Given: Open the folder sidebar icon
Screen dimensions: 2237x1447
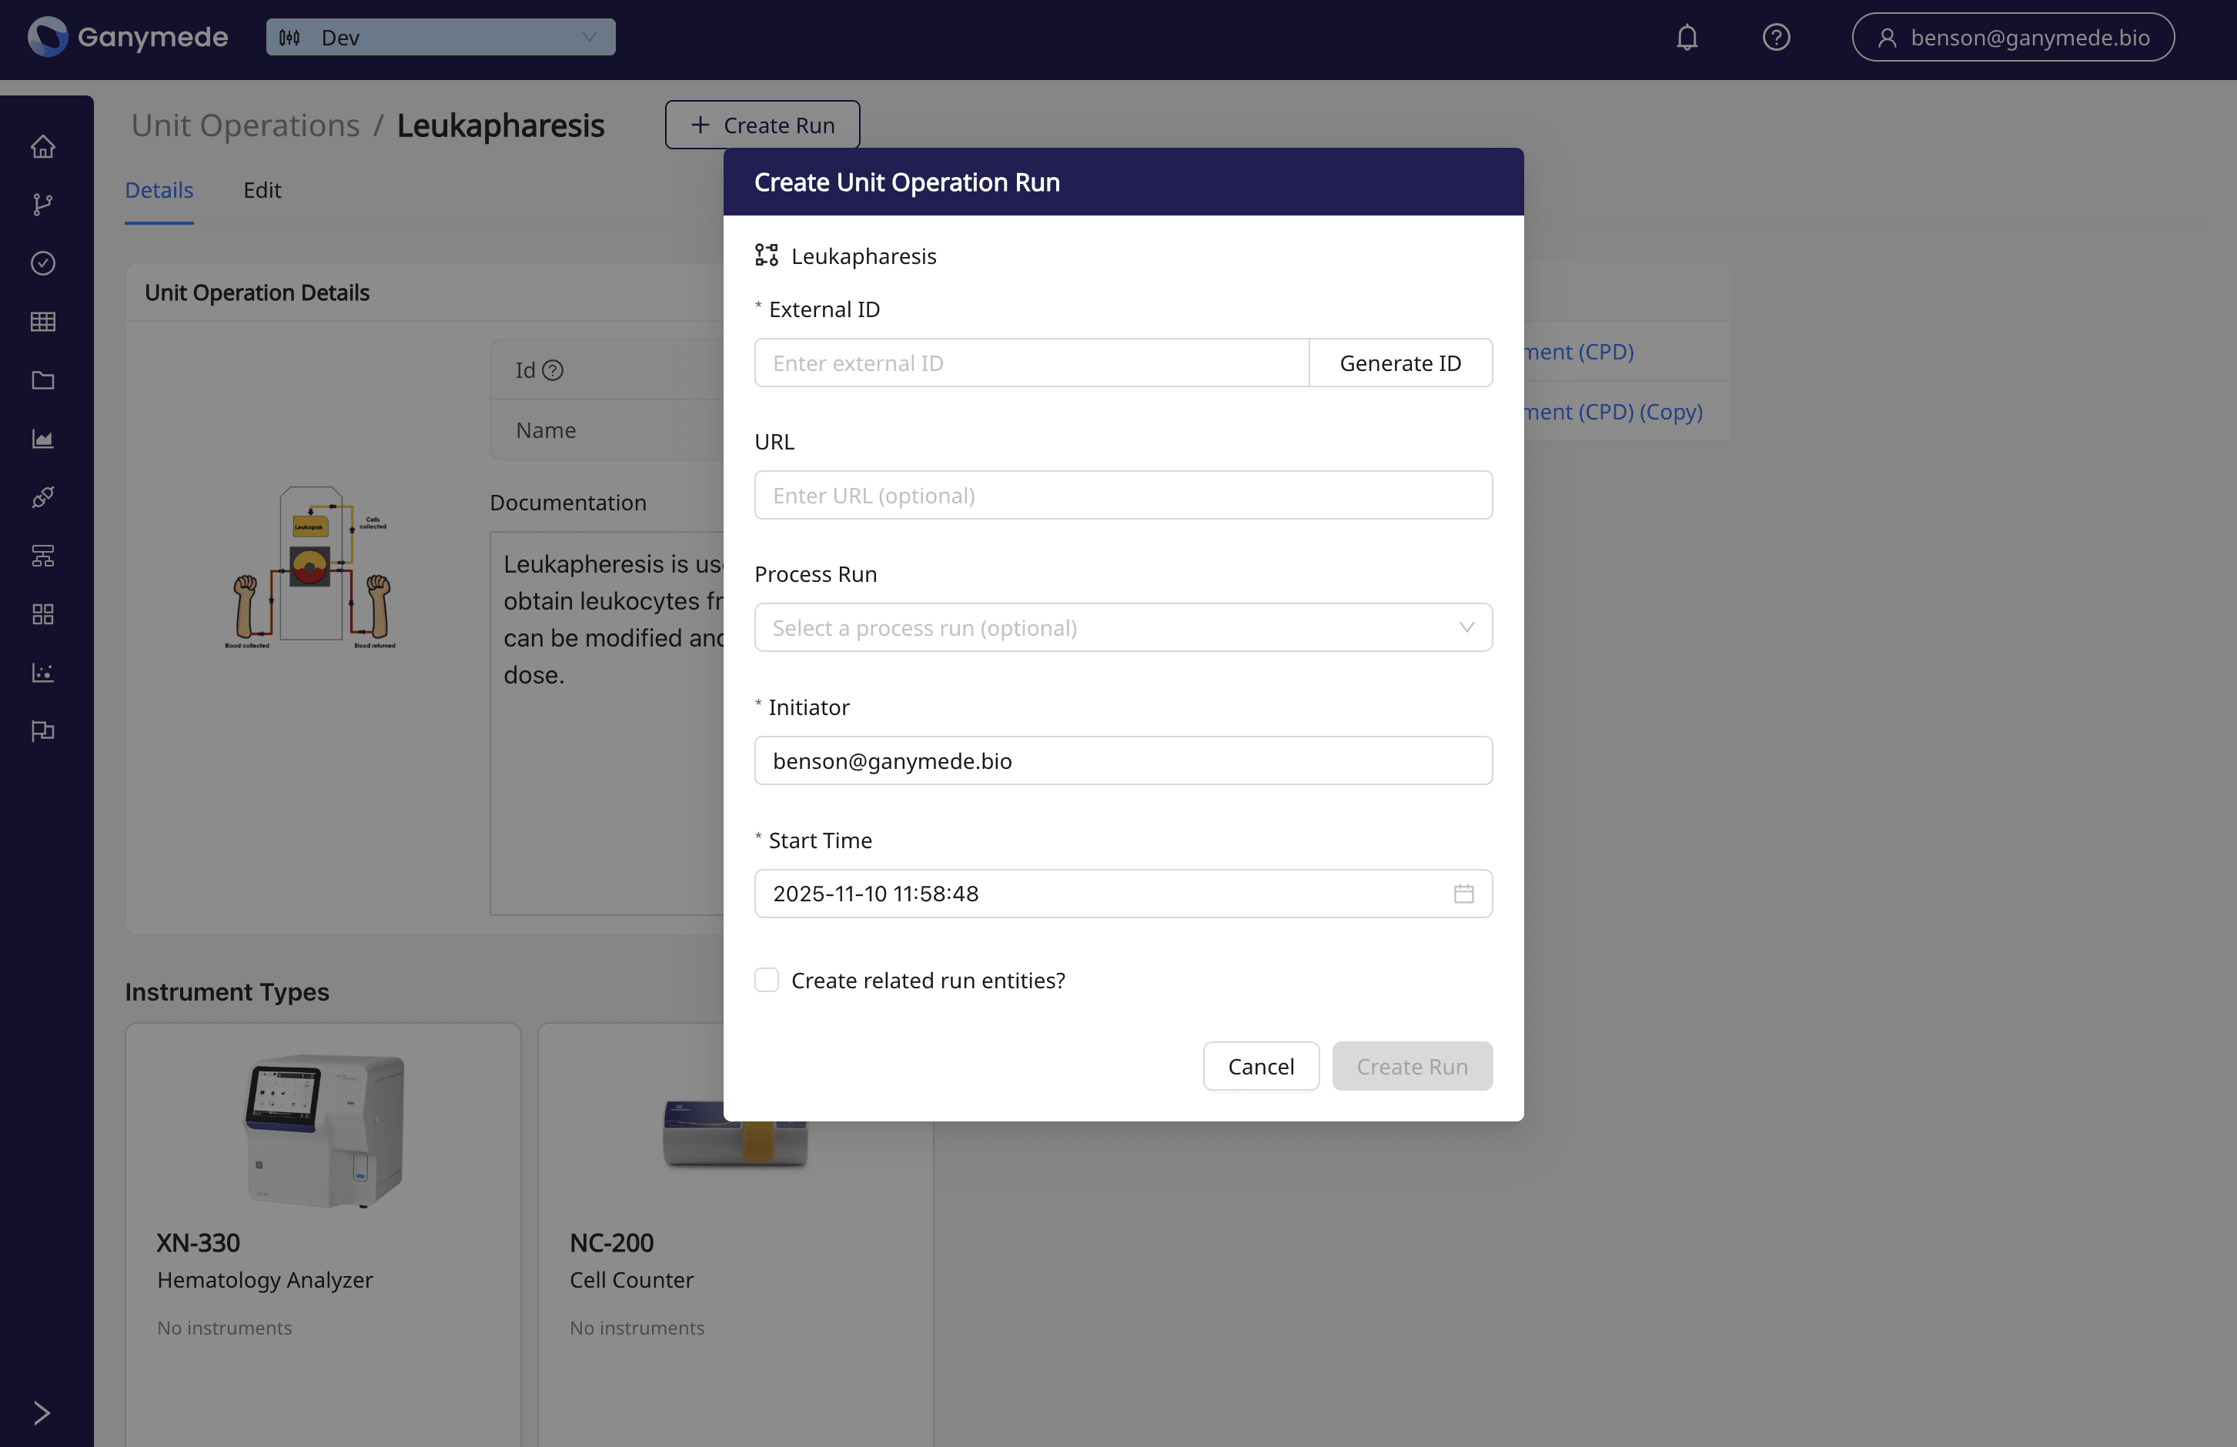Looking at the screenshot, I should click(x=43, y=380).
